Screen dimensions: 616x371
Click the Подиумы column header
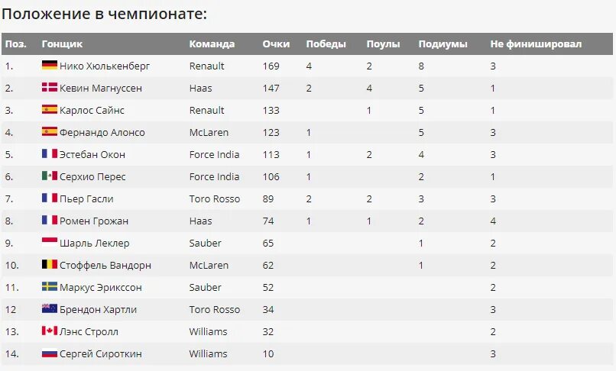click(x=443, y=44)
